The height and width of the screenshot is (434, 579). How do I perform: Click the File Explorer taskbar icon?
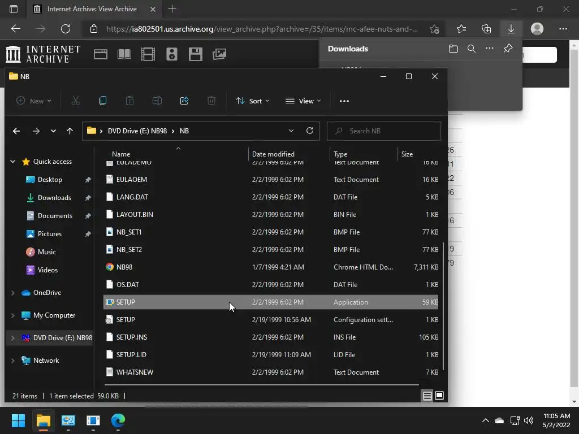(x=43, y=420)
